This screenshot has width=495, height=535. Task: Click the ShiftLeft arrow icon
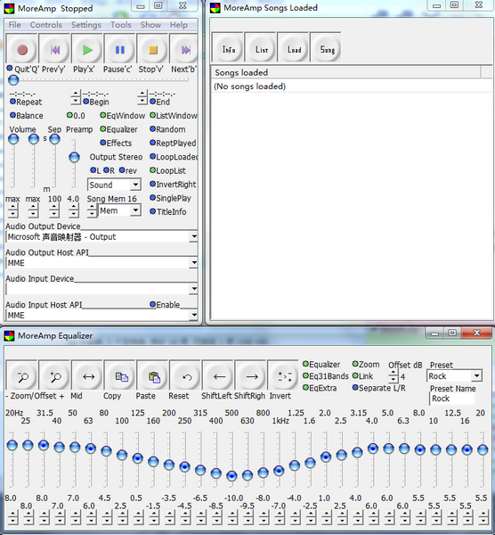(x=219, y=376)
